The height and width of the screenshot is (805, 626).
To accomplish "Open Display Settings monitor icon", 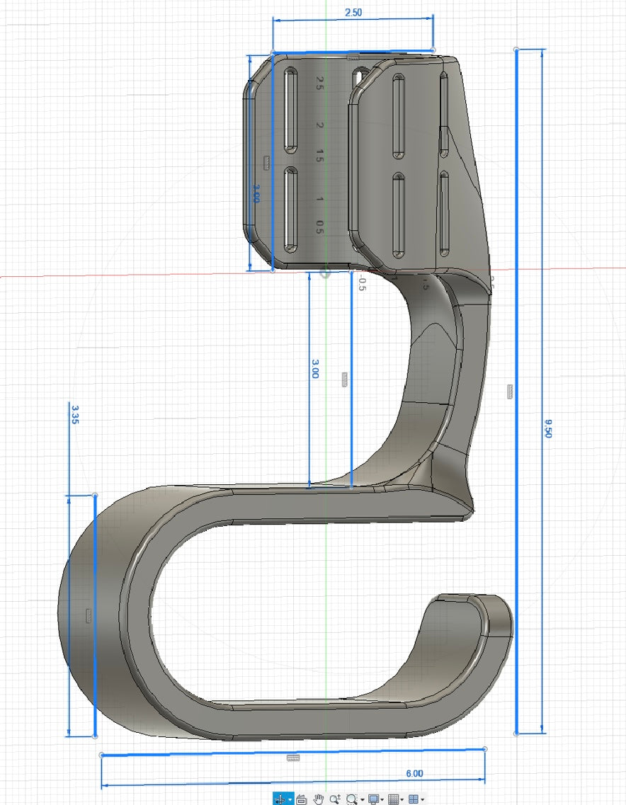I will click(x=373, y=799).
